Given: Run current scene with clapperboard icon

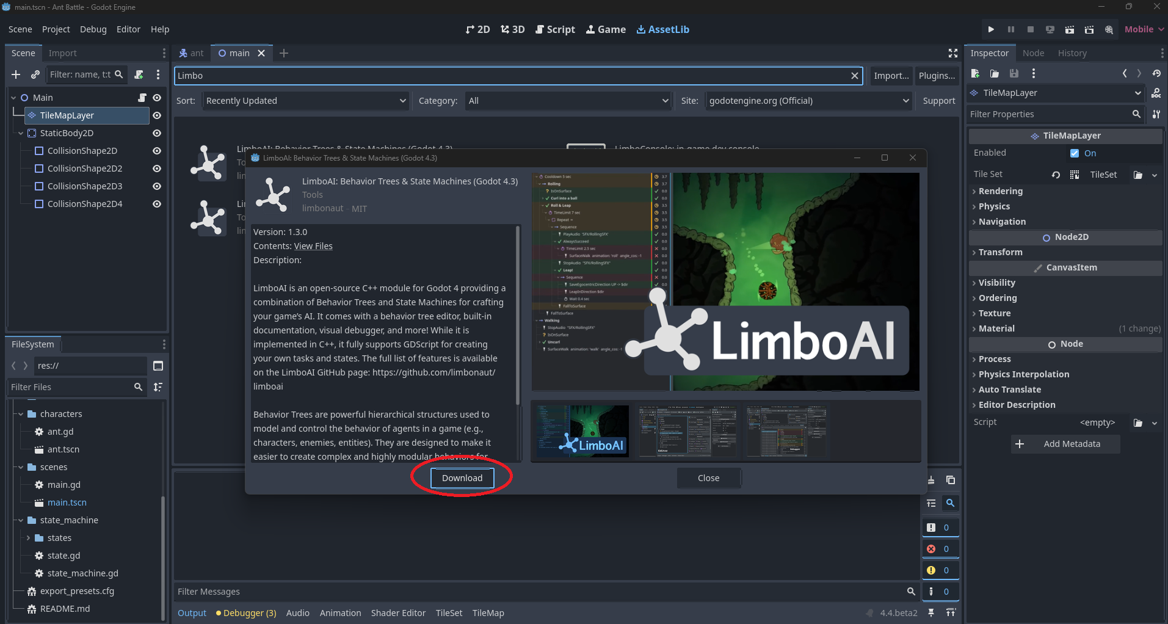Looking at the screenshot, I should click(1070, 29).
